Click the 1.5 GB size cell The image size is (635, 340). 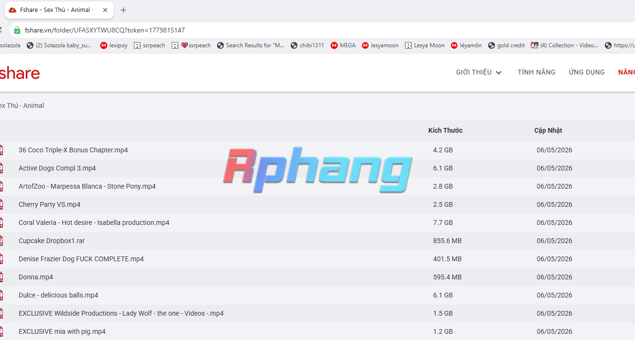(x=443, y=313)
